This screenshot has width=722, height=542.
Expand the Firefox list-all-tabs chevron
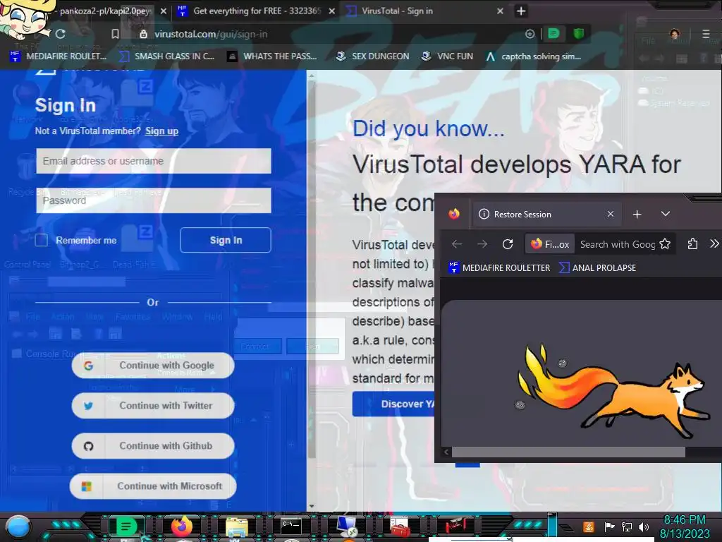pyautogui.click(x=666, y=215)
